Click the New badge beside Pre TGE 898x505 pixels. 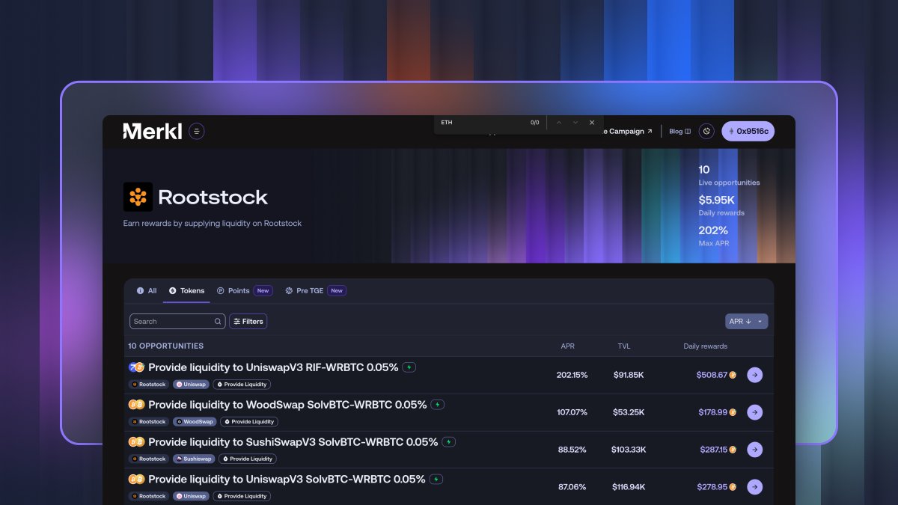point(337,290)
